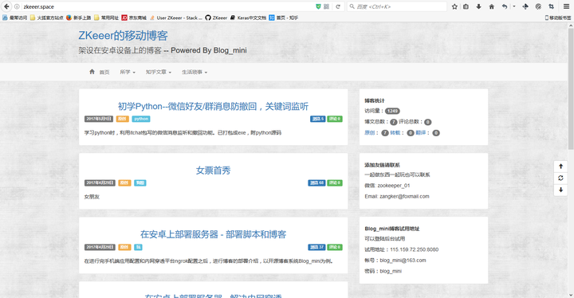Open the ZKeeer GitHub bookmark
Image resolution: width=574 pixels, height=298 pixels.
(216, 18)
